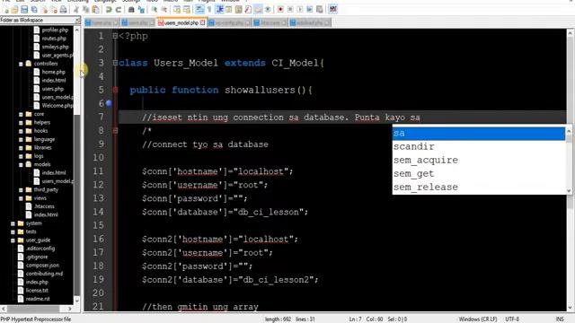Screen dimensions: 575x323
Task: Click the Close All toolbar icon
Action: (x=54, y=10)
